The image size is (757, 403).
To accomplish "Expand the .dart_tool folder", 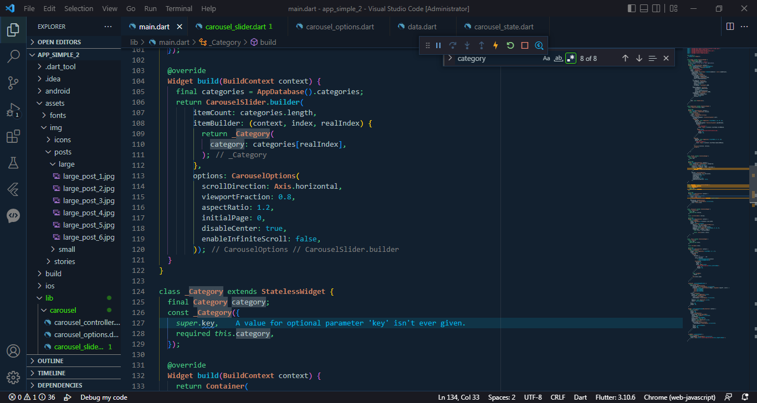I will (74, 66).
